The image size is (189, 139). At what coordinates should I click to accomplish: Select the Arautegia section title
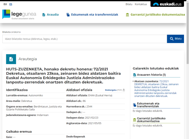pyautogui.click(x=27, y=59)
